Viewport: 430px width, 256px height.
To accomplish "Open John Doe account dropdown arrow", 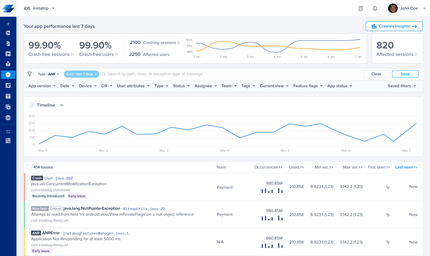I will coord(424,8).
